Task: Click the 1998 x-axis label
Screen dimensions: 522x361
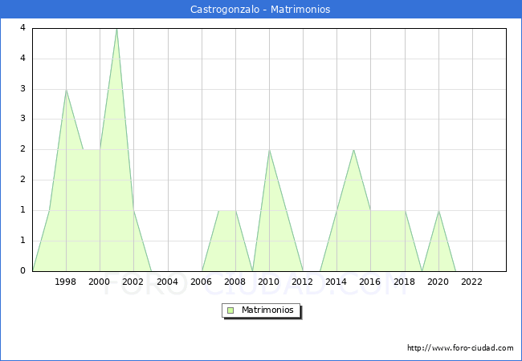Action: (66, 282)
